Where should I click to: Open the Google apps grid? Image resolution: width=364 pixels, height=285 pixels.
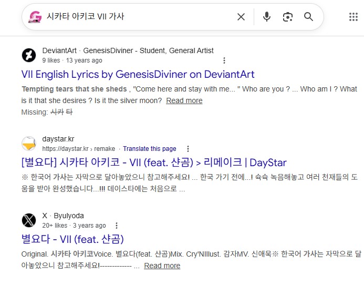pos(353,17)
